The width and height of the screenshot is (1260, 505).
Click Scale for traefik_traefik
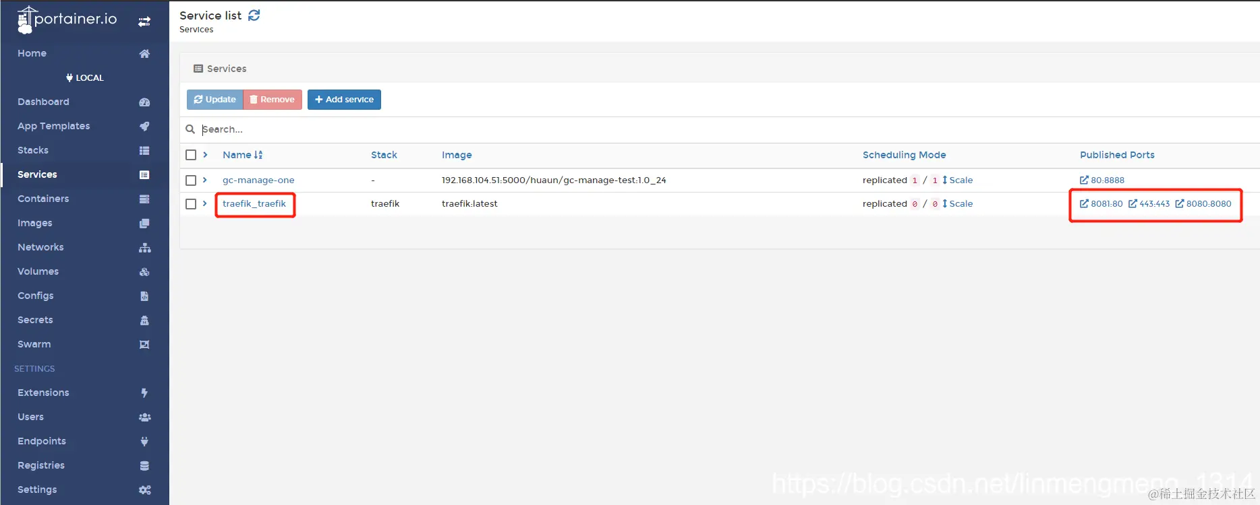tap(958, 204)
